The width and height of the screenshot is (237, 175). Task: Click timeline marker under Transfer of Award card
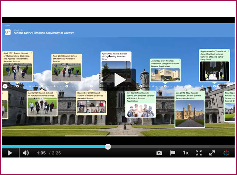point(214,86)
